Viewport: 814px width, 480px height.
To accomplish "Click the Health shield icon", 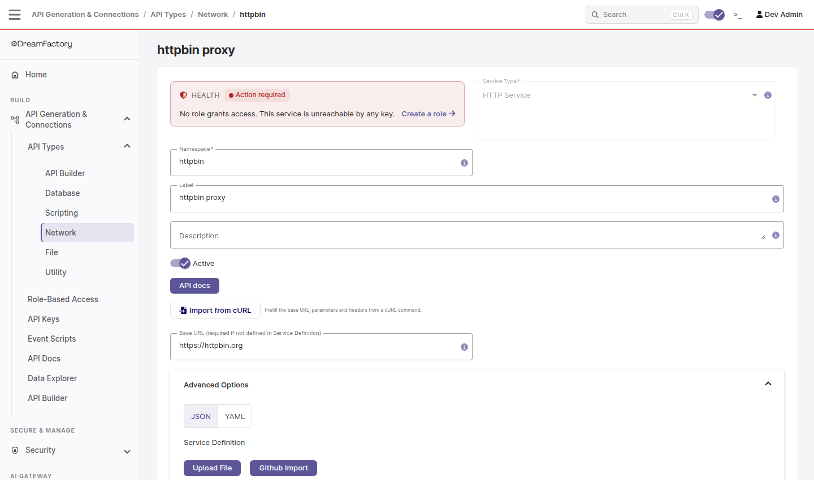I will [184, 95].
